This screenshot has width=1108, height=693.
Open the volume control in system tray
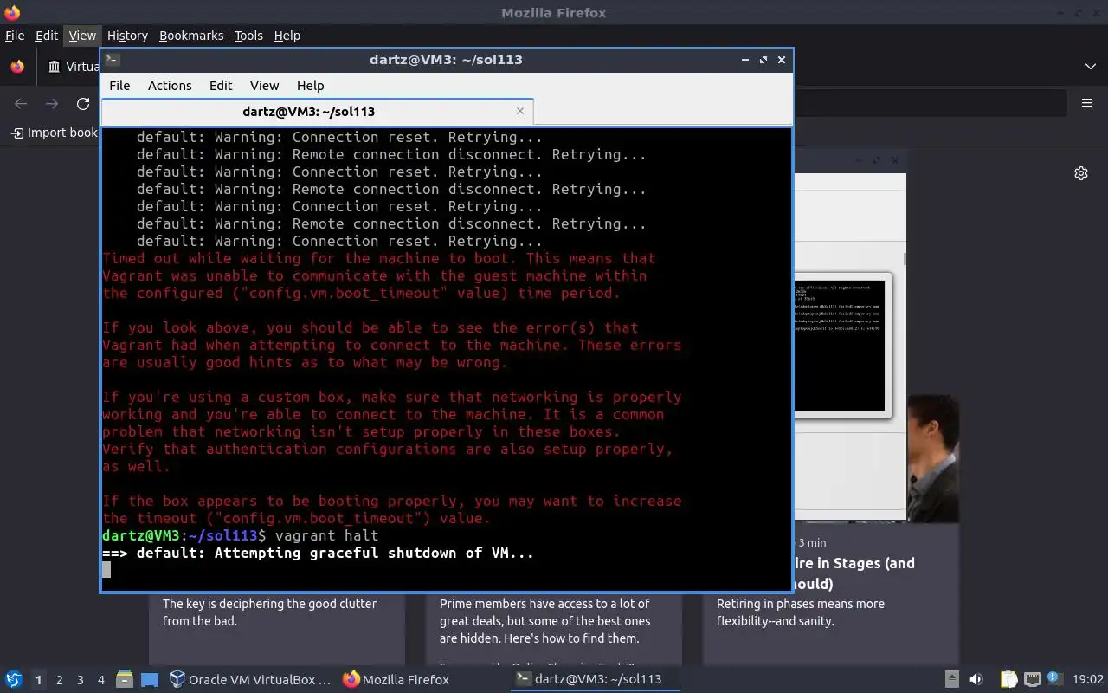[x=976, y=680]
